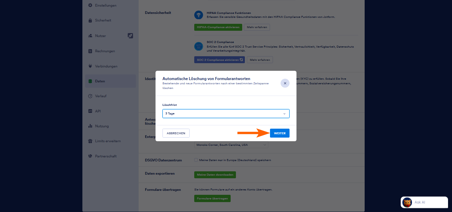Screen dimensions: 452x212
Task: Click Meine Daten downloaden button
Action: point(215,175)
